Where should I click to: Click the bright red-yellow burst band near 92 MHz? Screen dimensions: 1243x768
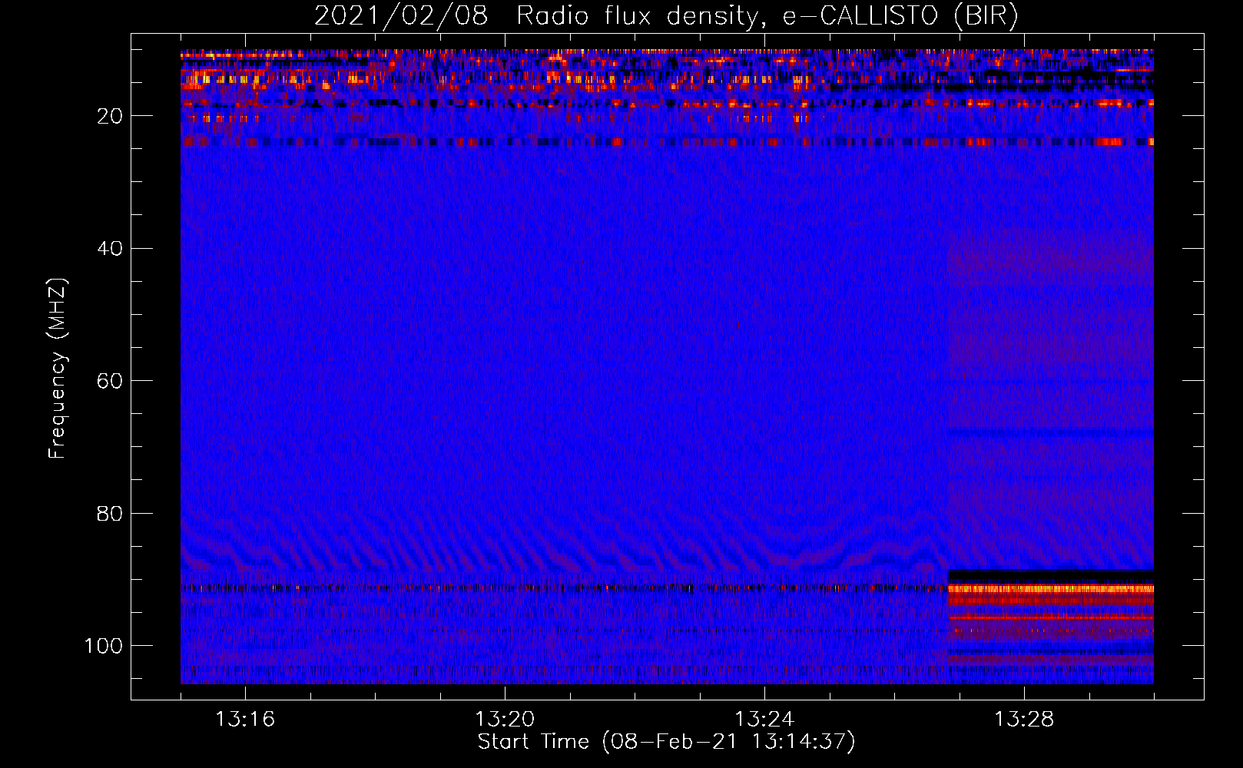click(x=1051, y=589)
